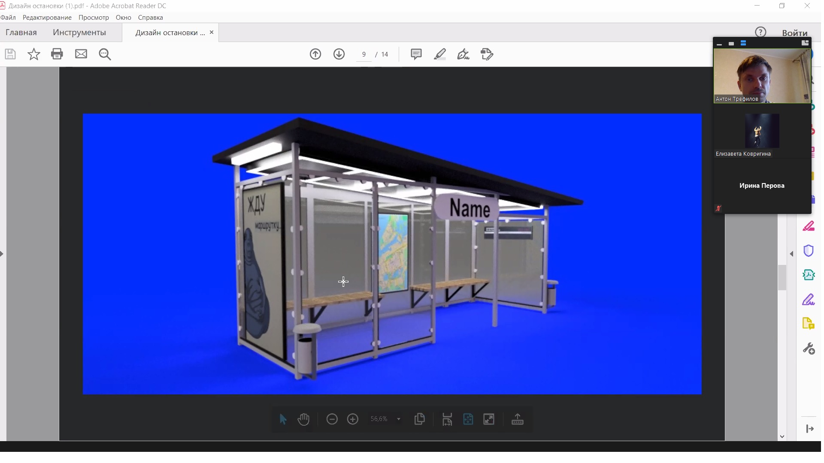The image size is (824, 463).
Task: Select the Hand pan tool
Action: (x=303, y=419)
